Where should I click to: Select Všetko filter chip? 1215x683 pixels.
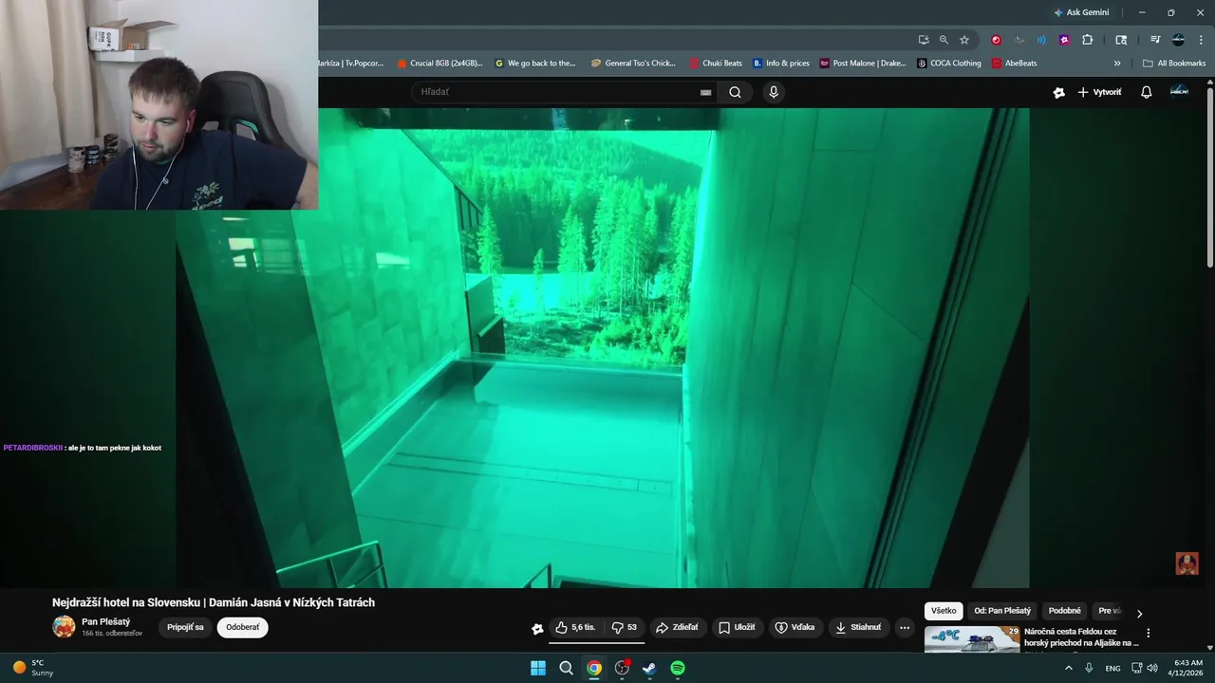944,611
